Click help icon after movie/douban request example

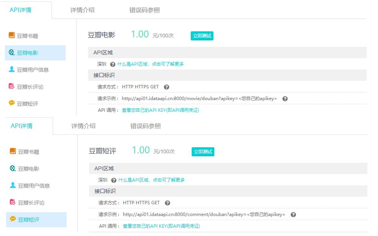pos(285,99)
